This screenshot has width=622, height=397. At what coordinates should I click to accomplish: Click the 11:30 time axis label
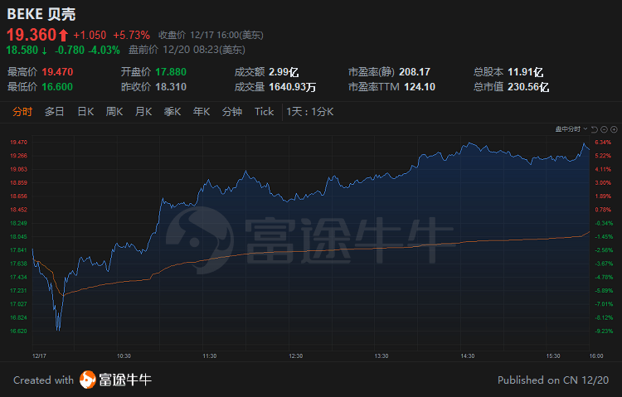(210, 356)
